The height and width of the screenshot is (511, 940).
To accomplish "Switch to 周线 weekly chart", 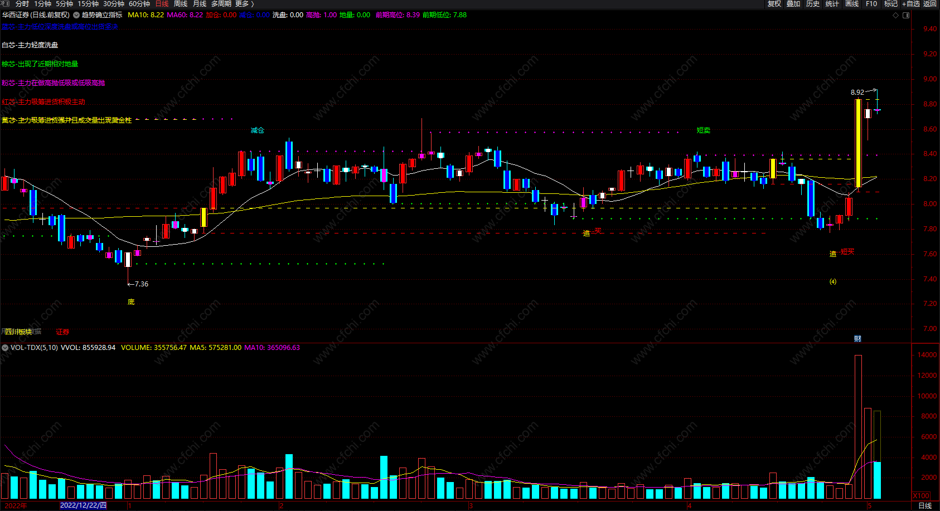I will coord(181,4).
